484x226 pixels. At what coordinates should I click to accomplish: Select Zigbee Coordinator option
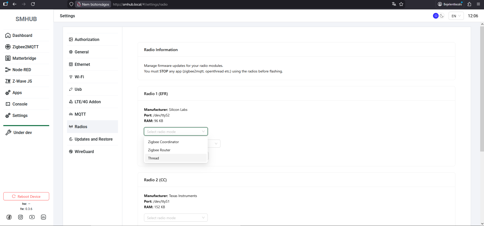(x=163, y=142)
